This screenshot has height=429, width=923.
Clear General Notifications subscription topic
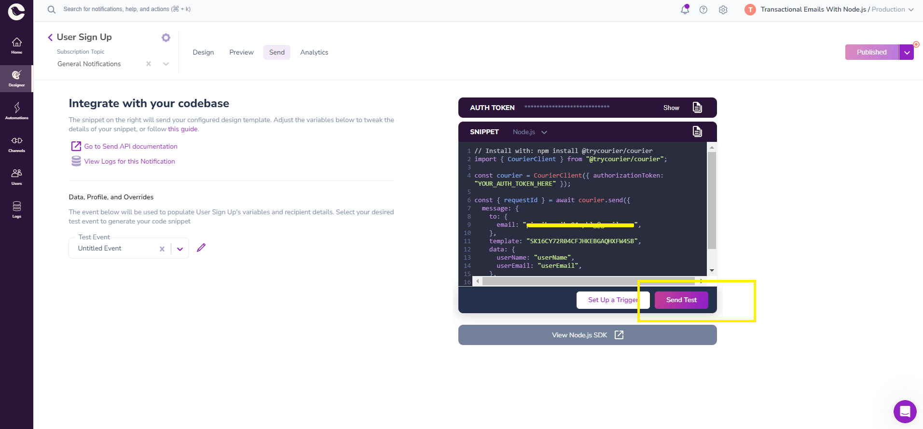[149, 64]
